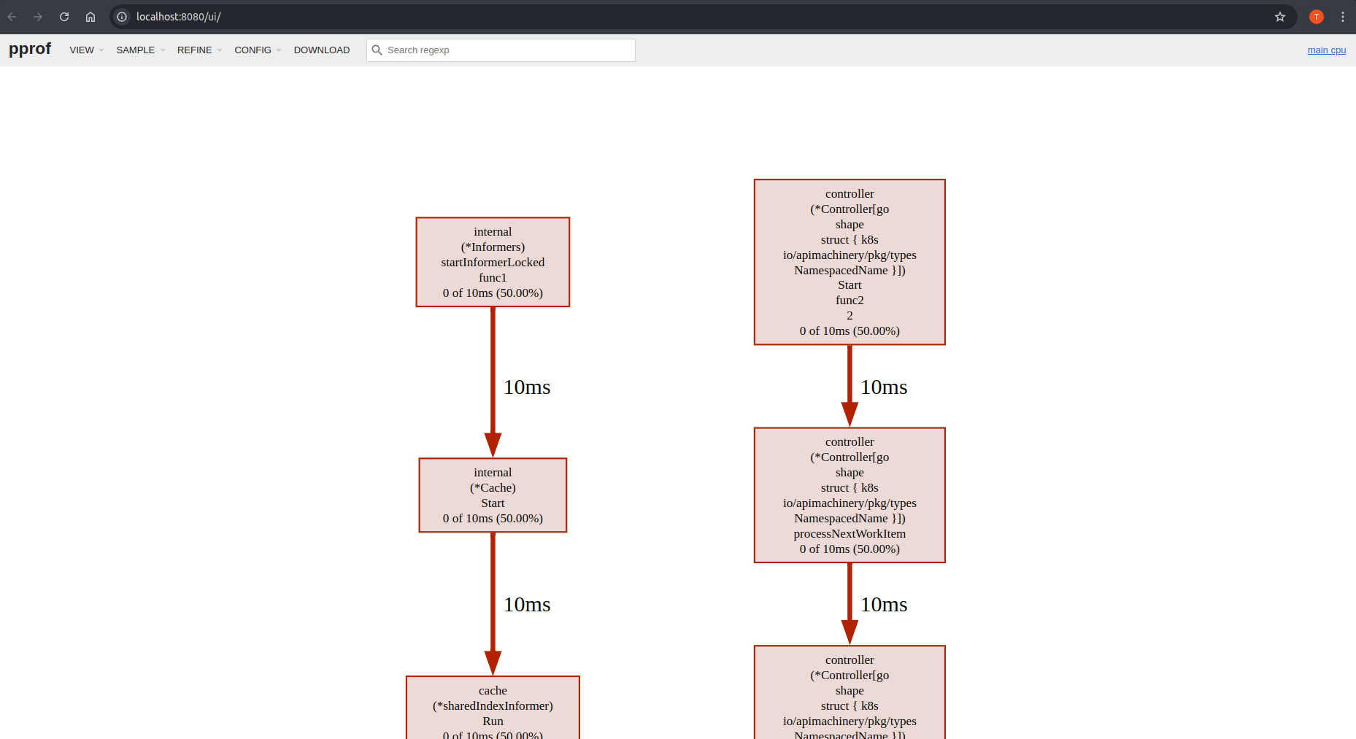Click the browser forward arrow
The image size is (1356, 739).
(38, 16)
